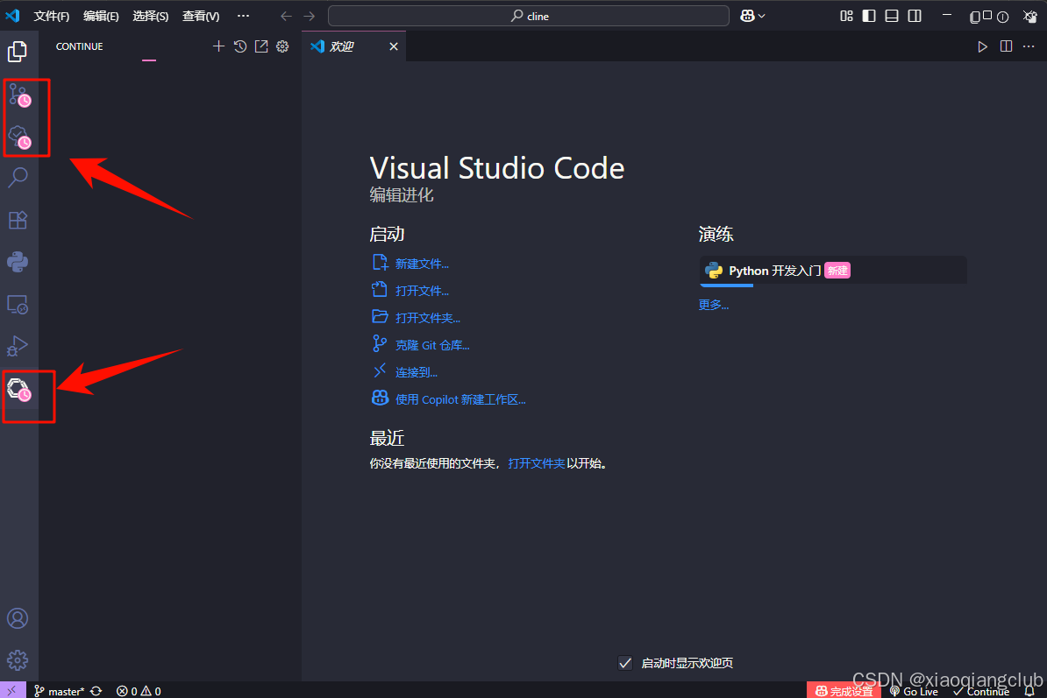Close the 欢迎 tab
This screenshot has height=698, width=1047.
point(394,46)
